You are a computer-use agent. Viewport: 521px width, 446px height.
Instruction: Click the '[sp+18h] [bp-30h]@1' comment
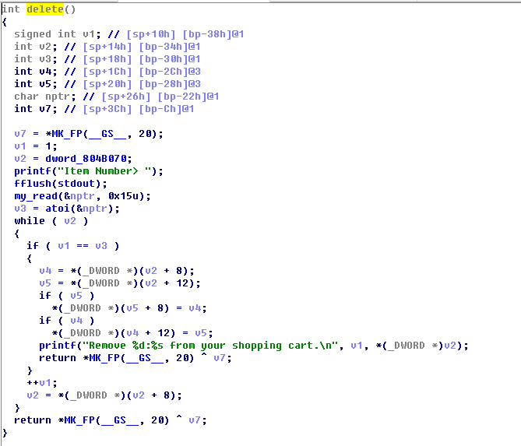[142, 59]
